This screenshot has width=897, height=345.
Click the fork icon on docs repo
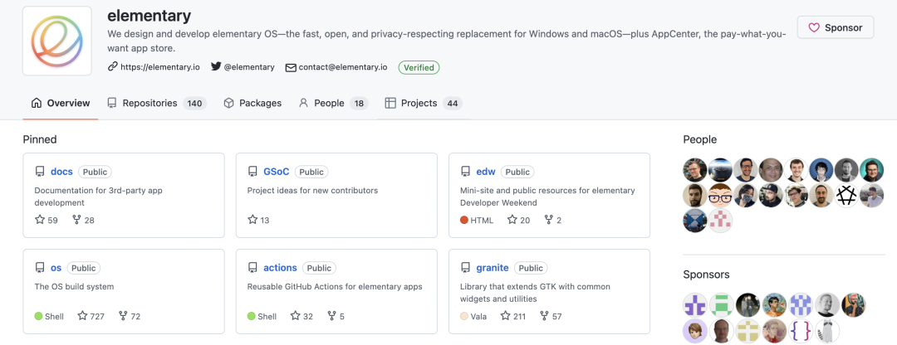pyautogui.click(x=77, y=220)
